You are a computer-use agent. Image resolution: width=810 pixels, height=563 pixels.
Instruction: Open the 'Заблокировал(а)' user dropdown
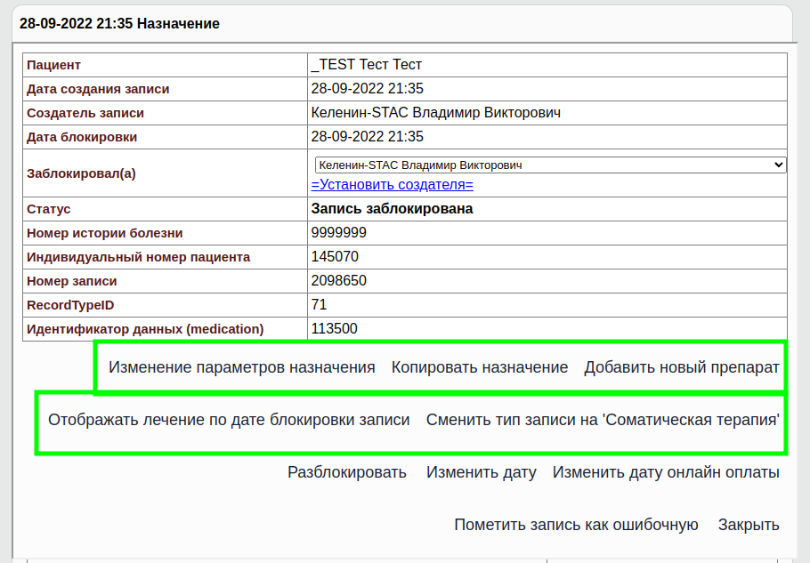550,165
